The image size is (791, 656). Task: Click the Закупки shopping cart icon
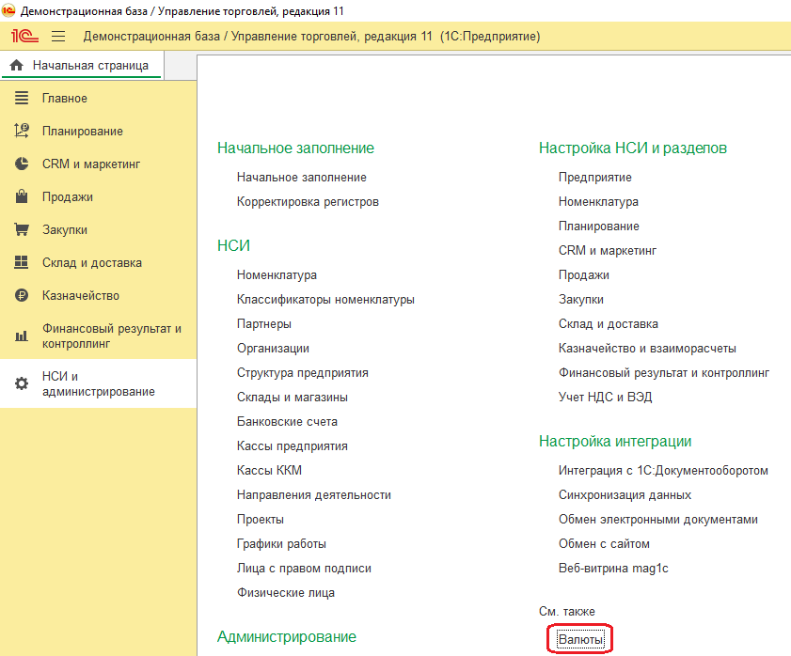22,230
